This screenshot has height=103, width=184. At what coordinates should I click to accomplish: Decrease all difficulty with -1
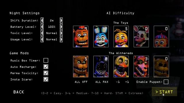[x=118, y=82]
